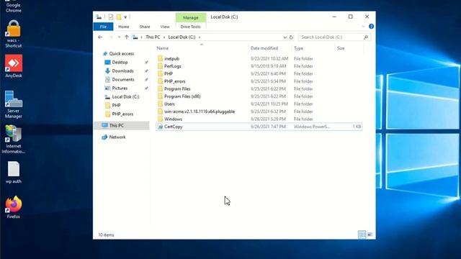Click Local Disk (C:) in address bar
The image size is (461, 259).
click(182, 37)
